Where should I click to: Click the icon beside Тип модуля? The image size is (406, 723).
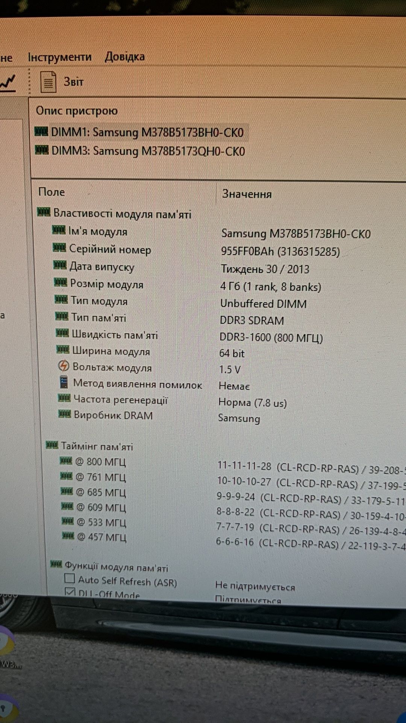(61, 299)
